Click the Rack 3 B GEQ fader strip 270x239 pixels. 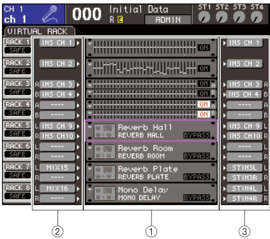(144, 94)
